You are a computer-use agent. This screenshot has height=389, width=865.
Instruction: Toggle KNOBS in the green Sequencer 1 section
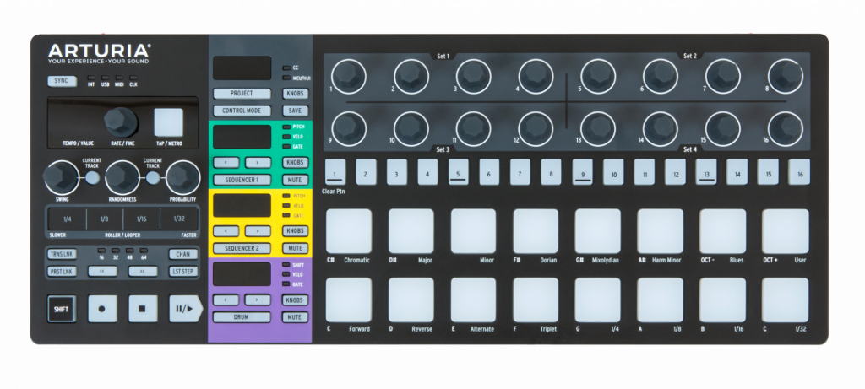295,163
